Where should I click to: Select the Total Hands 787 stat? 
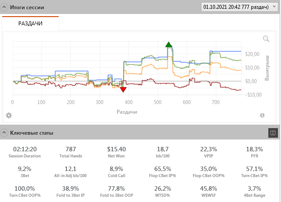(x=70, y=150)
